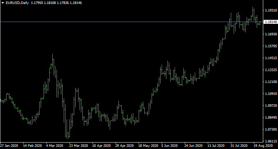The image size is (278, 149).
Task: Click the 5 Jun 2020 date label
Action: point(170,146)
